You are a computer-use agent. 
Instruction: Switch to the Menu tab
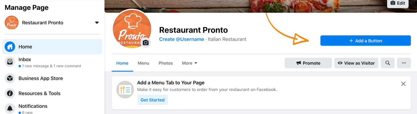pos(143,63)
